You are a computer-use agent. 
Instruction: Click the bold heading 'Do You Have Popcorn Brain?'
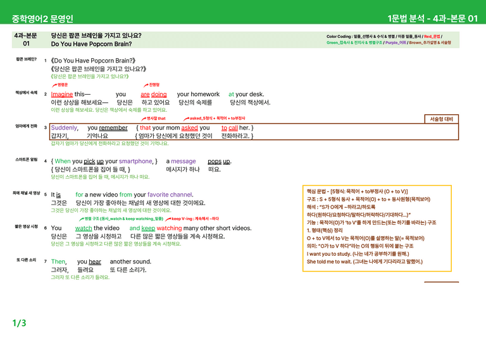click(91, 44)
